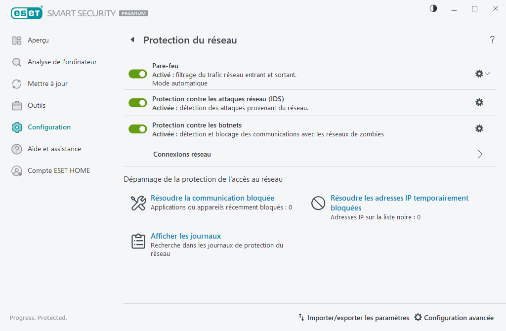Toggle the Pare-feu firewall switch

coord(138,74)
